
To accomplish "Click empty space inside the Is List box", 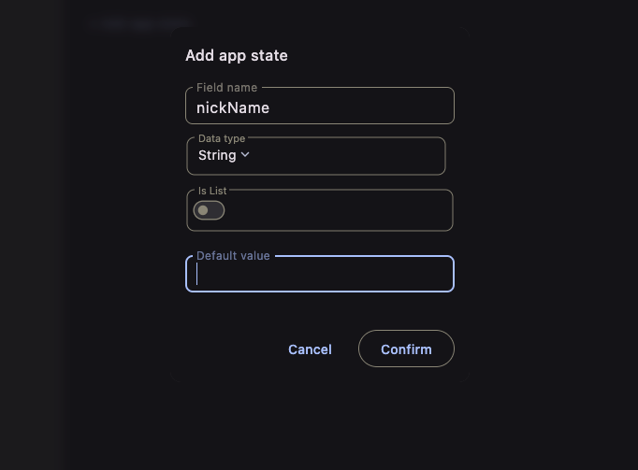I will point(338,211).
